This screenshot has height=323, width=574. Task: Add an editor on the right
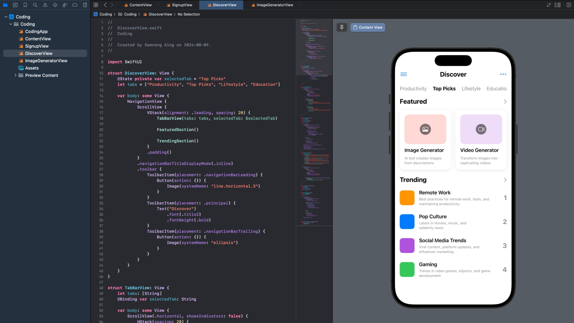click(x=569, y=5)
